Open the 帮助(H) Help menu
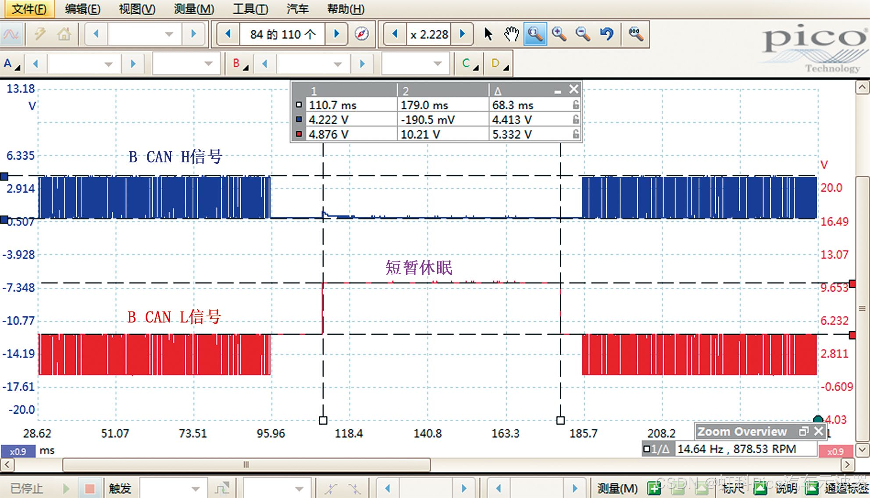Viewport: 870px width, 498px height. (346, 9)
